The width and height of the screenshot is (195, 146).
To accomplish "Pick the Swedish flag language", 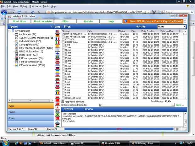I will coord(58,57).
